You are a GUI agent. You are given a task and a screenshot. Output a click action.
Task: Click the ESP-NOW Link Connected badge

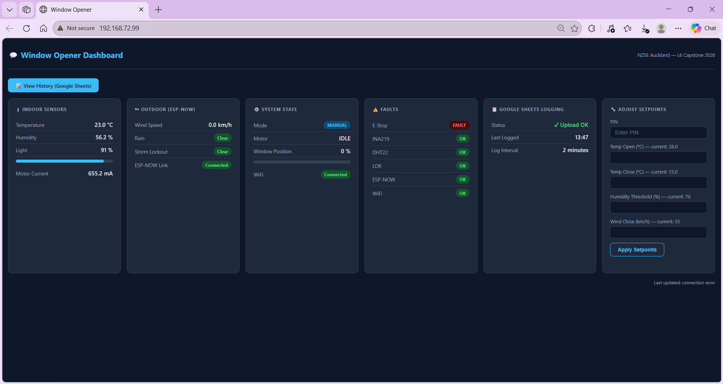click(x=217, y=165)
